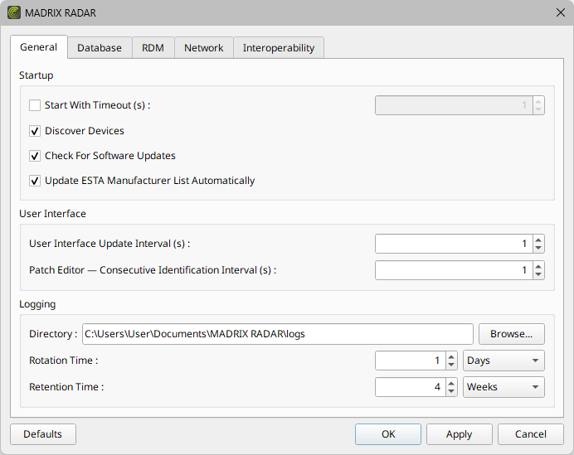The image size is (574, 455).
Task: Close the MADRIX RADAR dialog
Action: point(560,12)
